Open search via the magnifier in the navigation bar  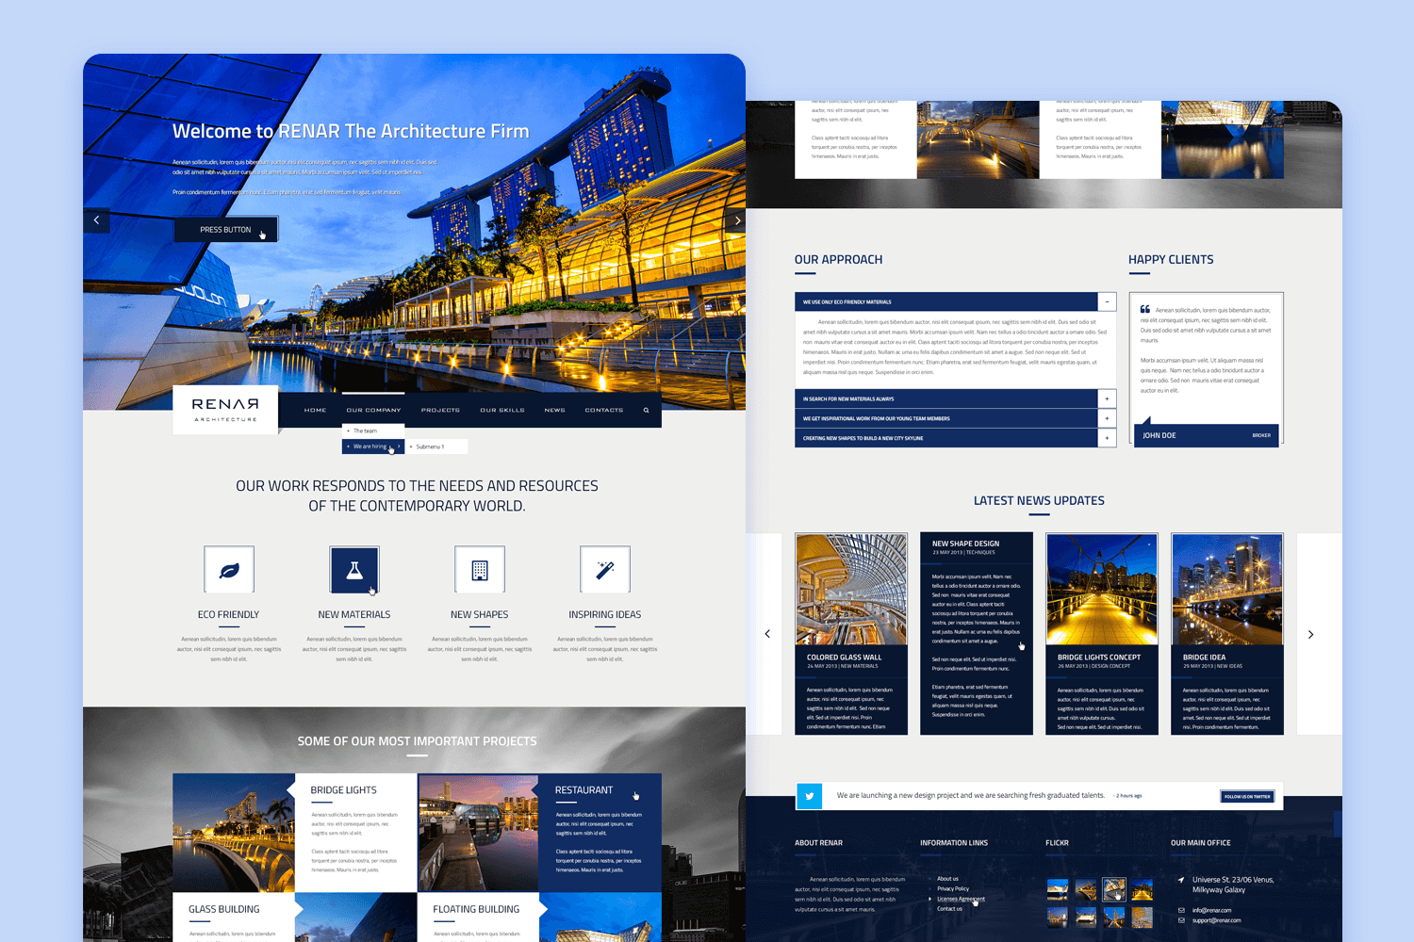point(646,410)
